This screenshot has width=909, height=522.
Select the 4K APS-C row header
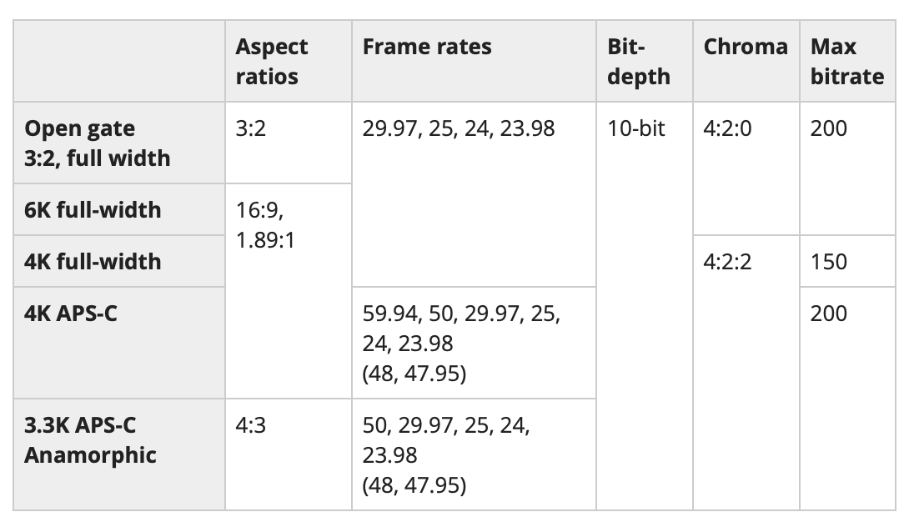71,314
